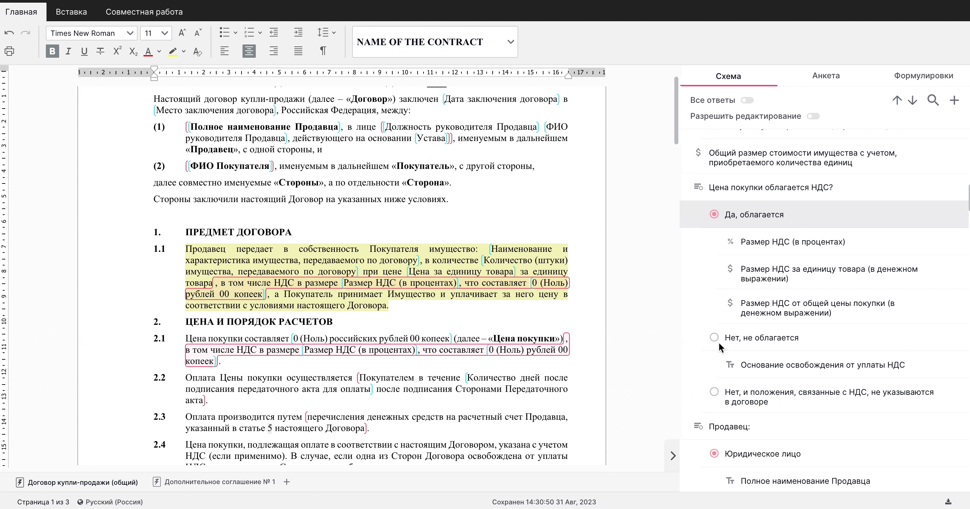
Task: Toggle the Все ответы switch
Action: click(747, 100)
